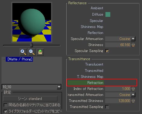Click the preview slider handle below the sphere

pyautogui.click(x=31, y=45)
